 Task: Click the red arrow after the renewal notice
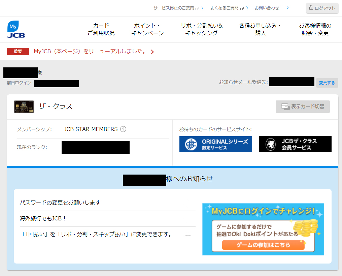tap(152, 52)
